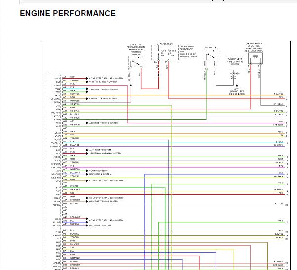Click the O/D switch symbol

click(x=211, y=55)
